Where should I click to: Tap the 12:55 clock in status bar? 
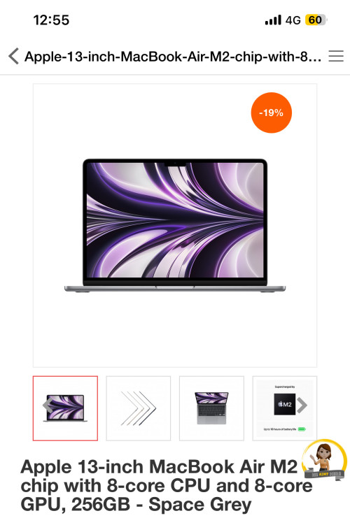[x=51, y=20]
